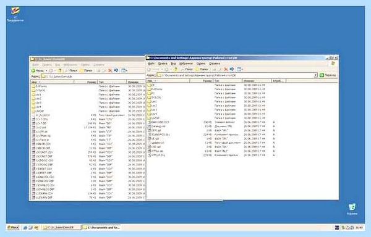The width and height of the screenshot is (371, 237).
Task: Click the Undo icon in the front window toolbar
Action: (x=232, y=69)
